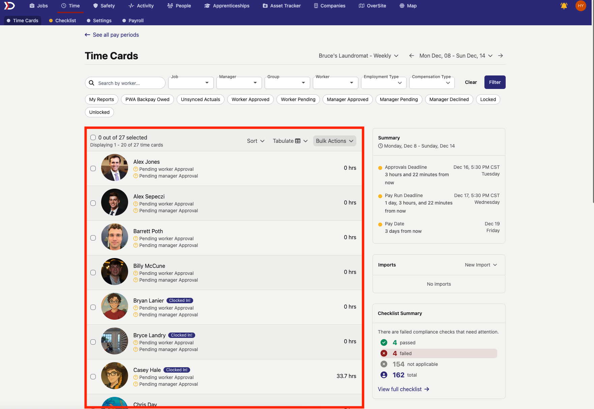Click the Asset Tracker camera icon
The image size is (594, 409).
pyautogui.click(x=265, y=6)
